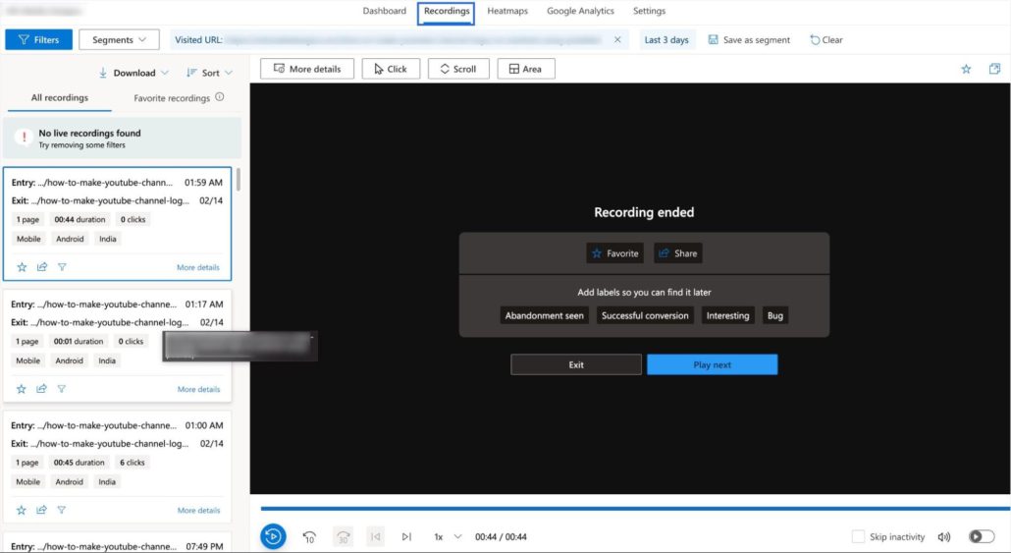
Task: Share the 01:00 AM recording card
Action: pyautogui.click(x=41, y=510)
